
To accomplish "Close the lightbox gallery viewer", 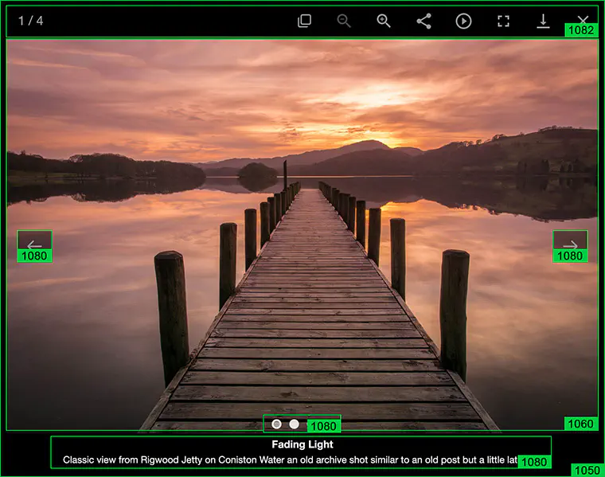I will (583, 19).
